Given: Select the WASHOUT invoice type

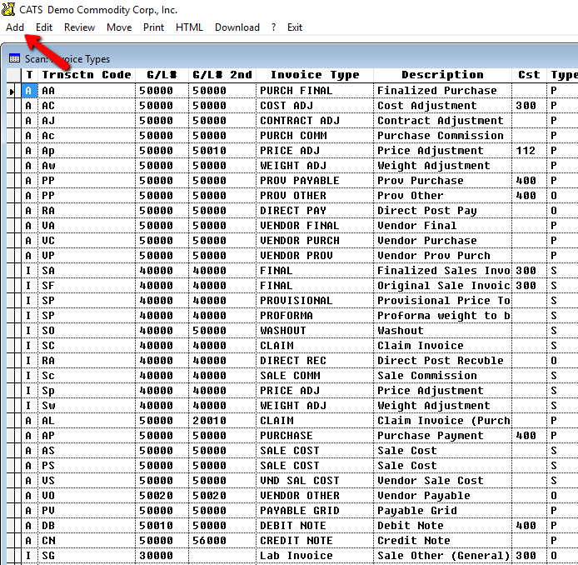Looking at the screenshot, I should click(x=315, y=331).
